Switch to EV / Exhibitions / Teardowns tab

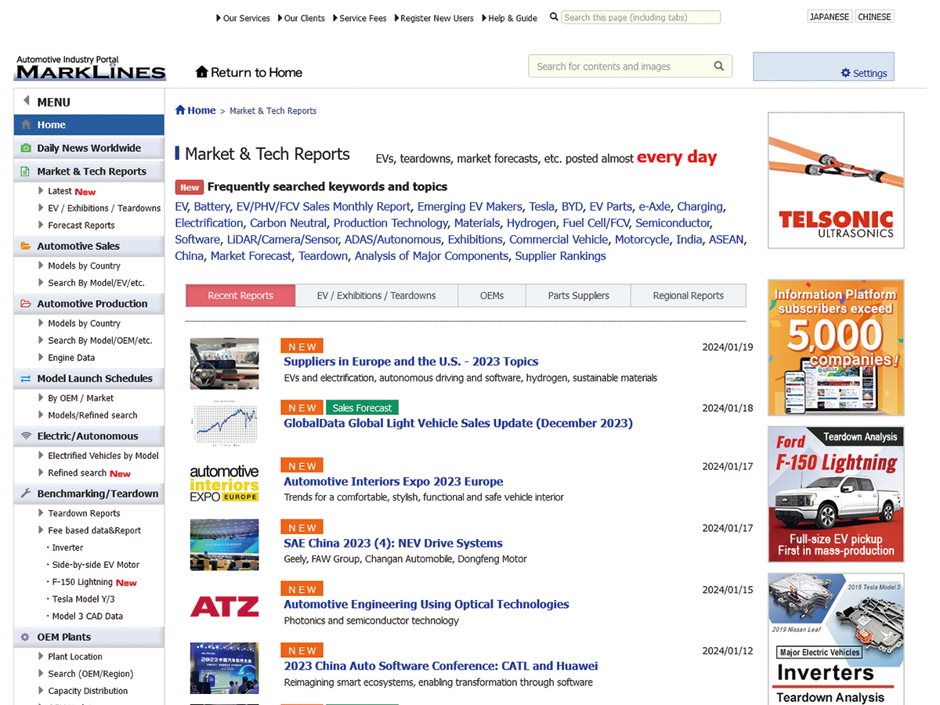tap(376, 295)
